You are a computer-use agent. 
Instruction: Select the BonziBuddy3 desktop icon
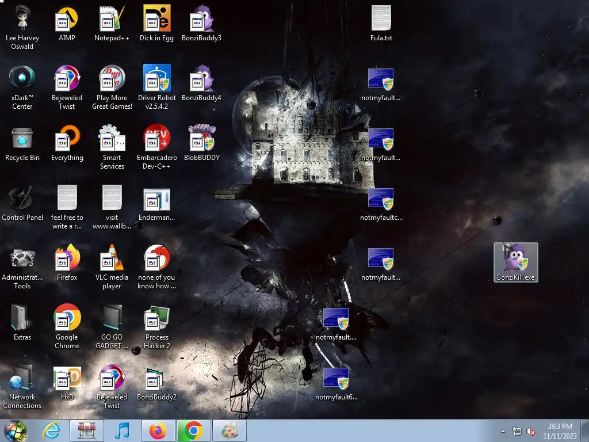(201, 24)
